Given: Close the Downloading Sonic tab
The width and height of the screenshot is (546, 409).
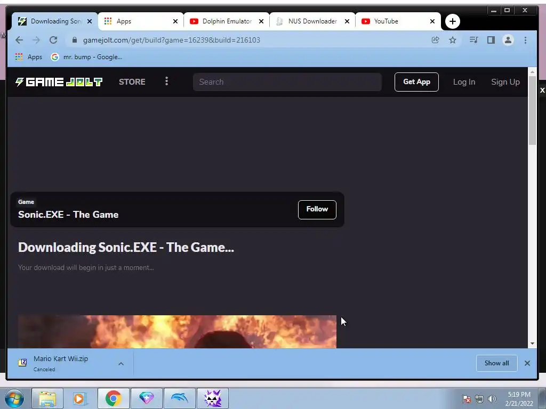Looking at the screenshot, I should click(90, 21).
